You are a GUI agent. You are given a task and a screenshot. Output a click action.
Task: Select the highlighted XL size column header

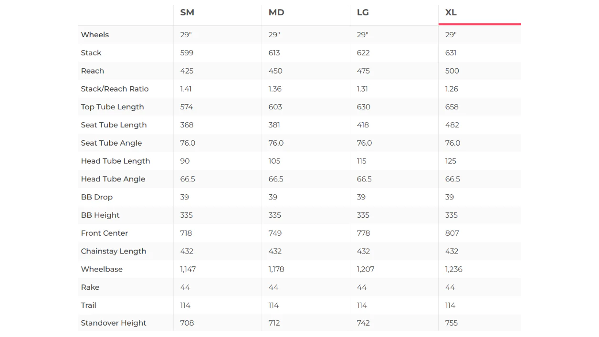(x=451, y=13)
